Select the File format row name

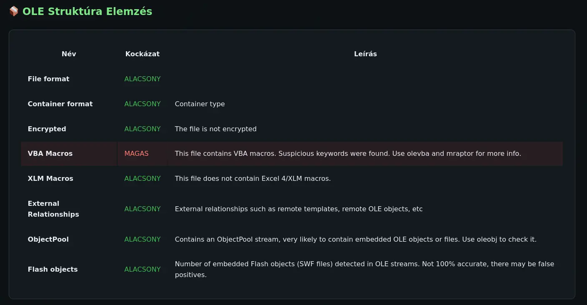click(x=48, y=79)
